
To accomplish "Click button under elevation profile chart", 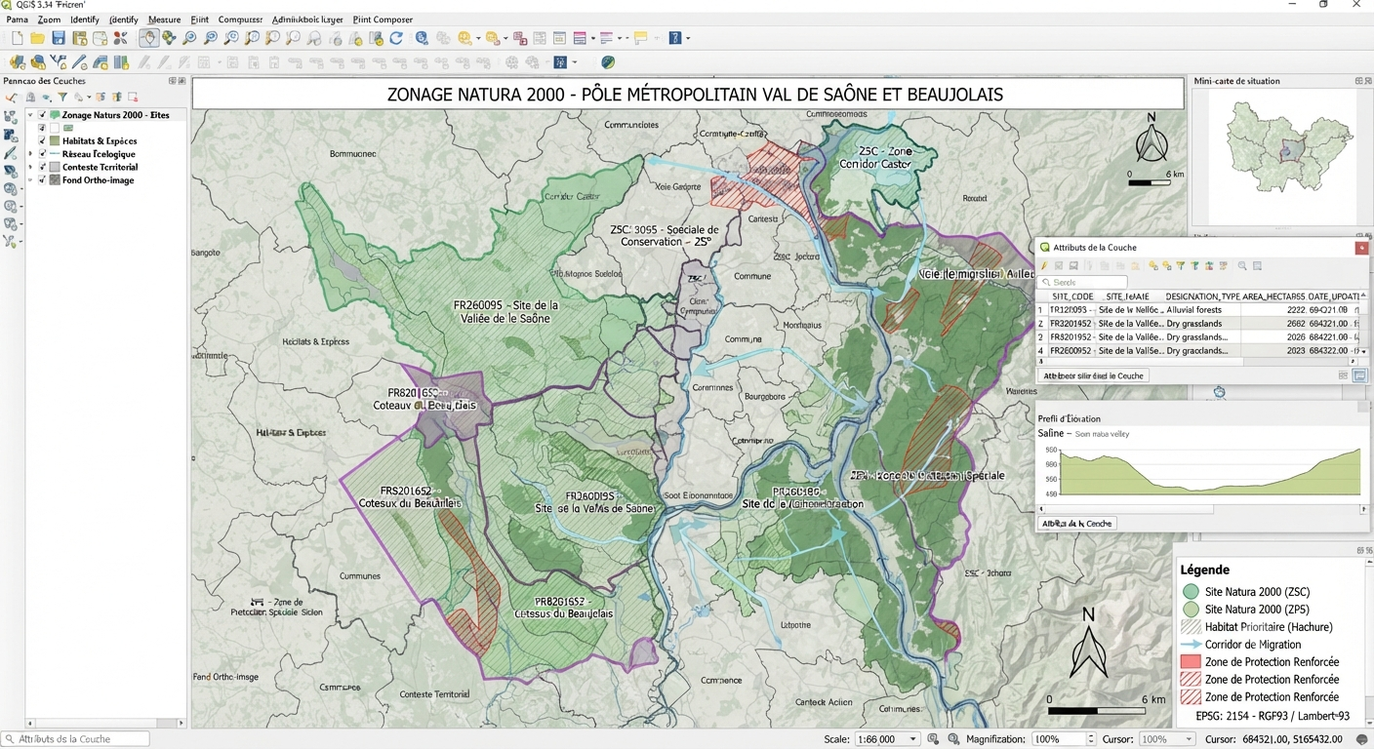I will (1077, 524).
